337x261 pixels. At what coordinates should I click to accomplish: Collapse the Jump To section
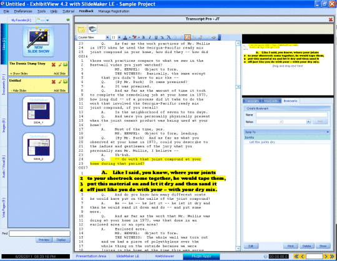pyautogui.click(x=328, y=132)
